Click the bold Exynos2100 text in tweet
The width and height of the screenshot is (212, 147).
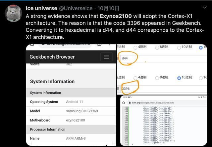pyautogui.click(x=116, y=16)
